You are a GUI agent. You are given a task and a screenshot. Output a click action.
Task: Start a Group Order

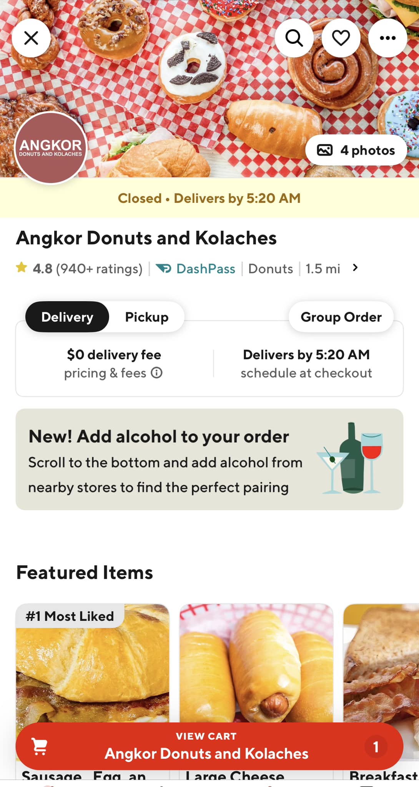point(341,317)
